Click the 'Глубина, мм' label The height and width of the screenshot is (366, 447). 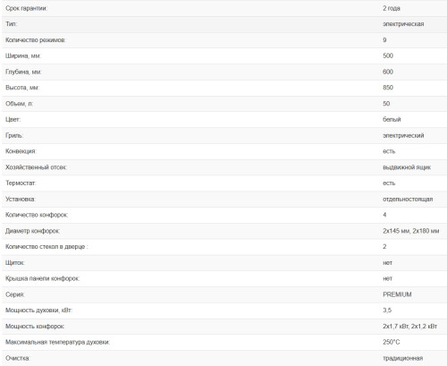tap(23, 72)
